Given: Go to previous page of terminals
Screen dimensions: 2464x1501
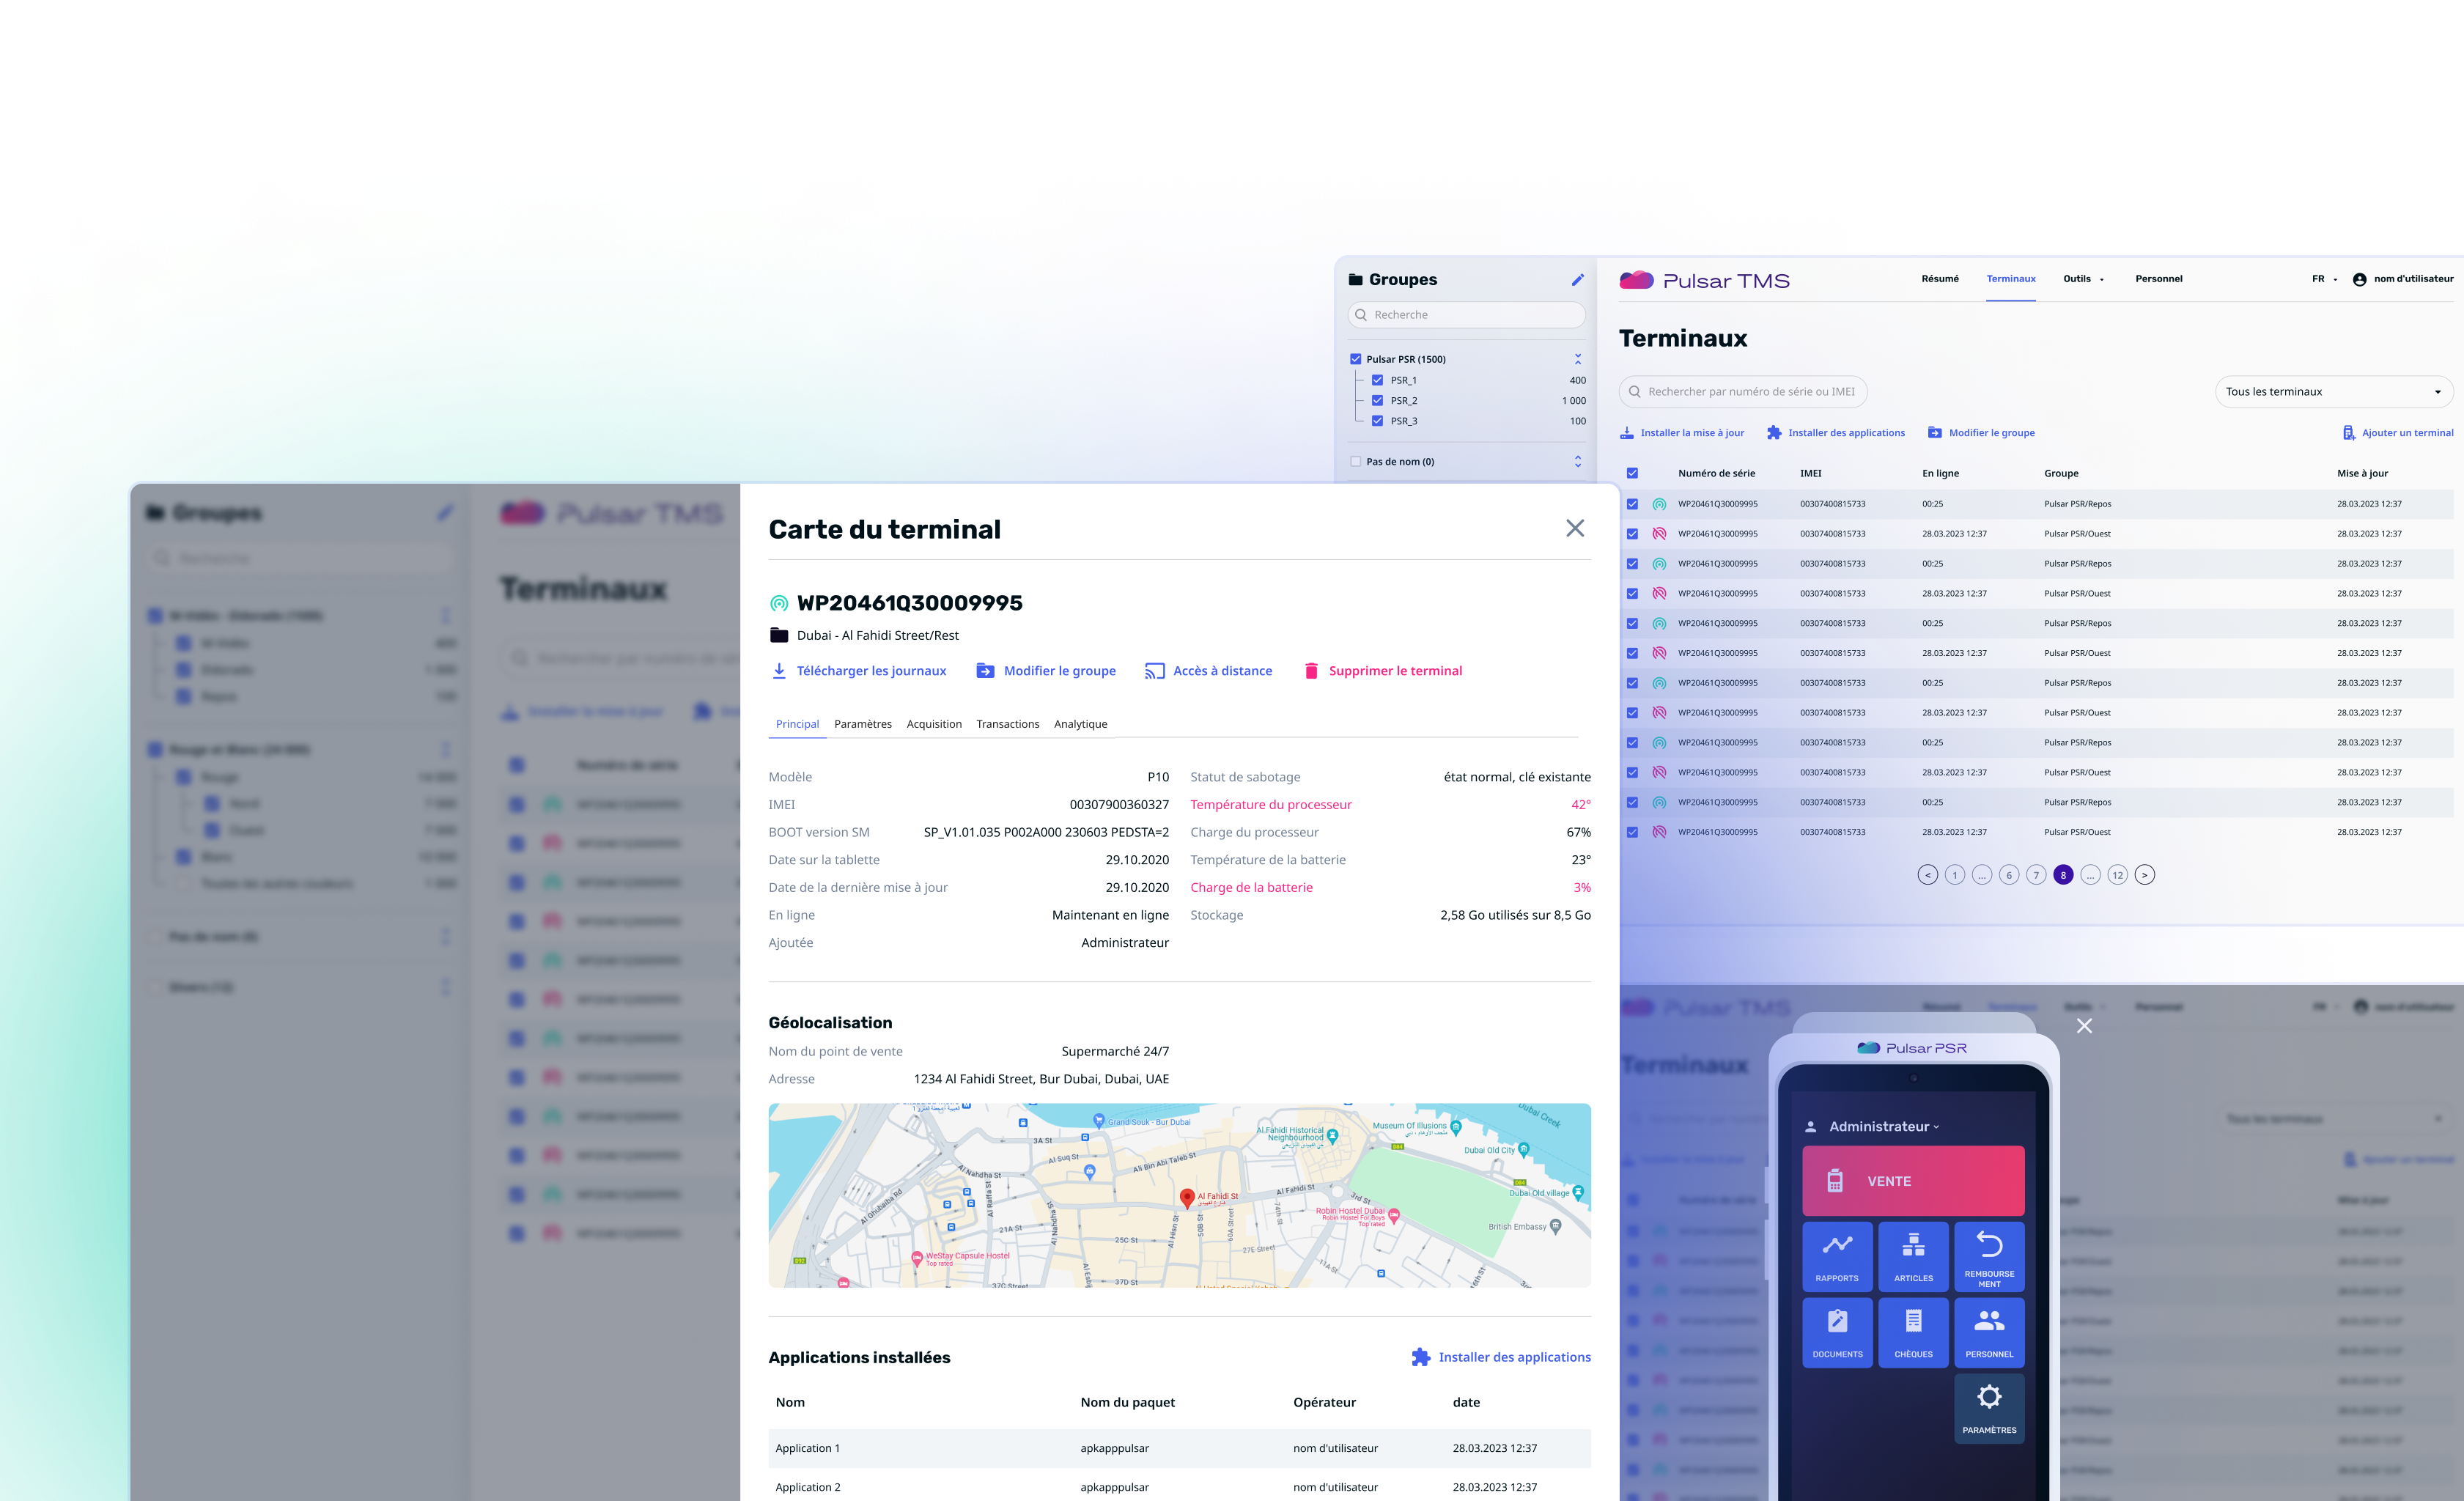Looking at the screenshot, I should [x=1927, y=875].
